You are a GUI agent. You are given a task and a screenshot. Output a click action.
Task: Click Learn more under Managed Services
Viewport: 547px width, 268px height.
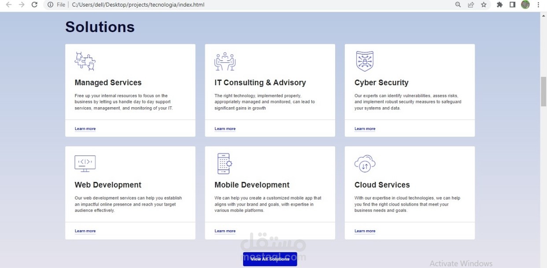coord(85,129)
